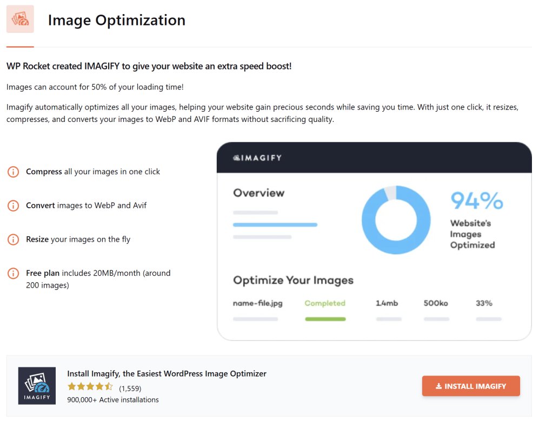Image resolution: width=539 pixels, height=423 pixels.
Task: Click the Imagify plugin logo thumbnail
Action: point(37,385)
